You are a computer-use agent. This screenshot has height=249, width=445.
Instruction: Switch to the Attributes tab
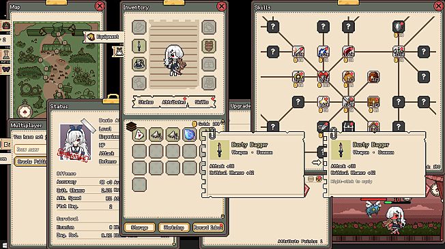coord(173,102)
